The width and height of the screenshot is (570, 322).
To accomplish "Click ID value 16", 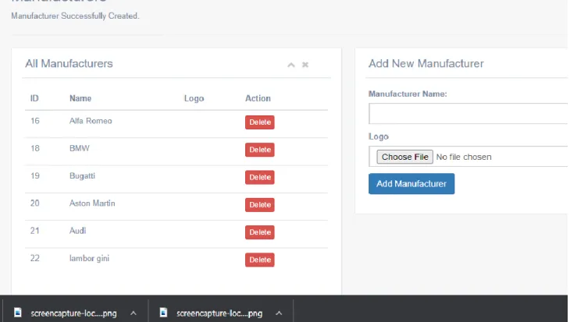I will (35, 121).
